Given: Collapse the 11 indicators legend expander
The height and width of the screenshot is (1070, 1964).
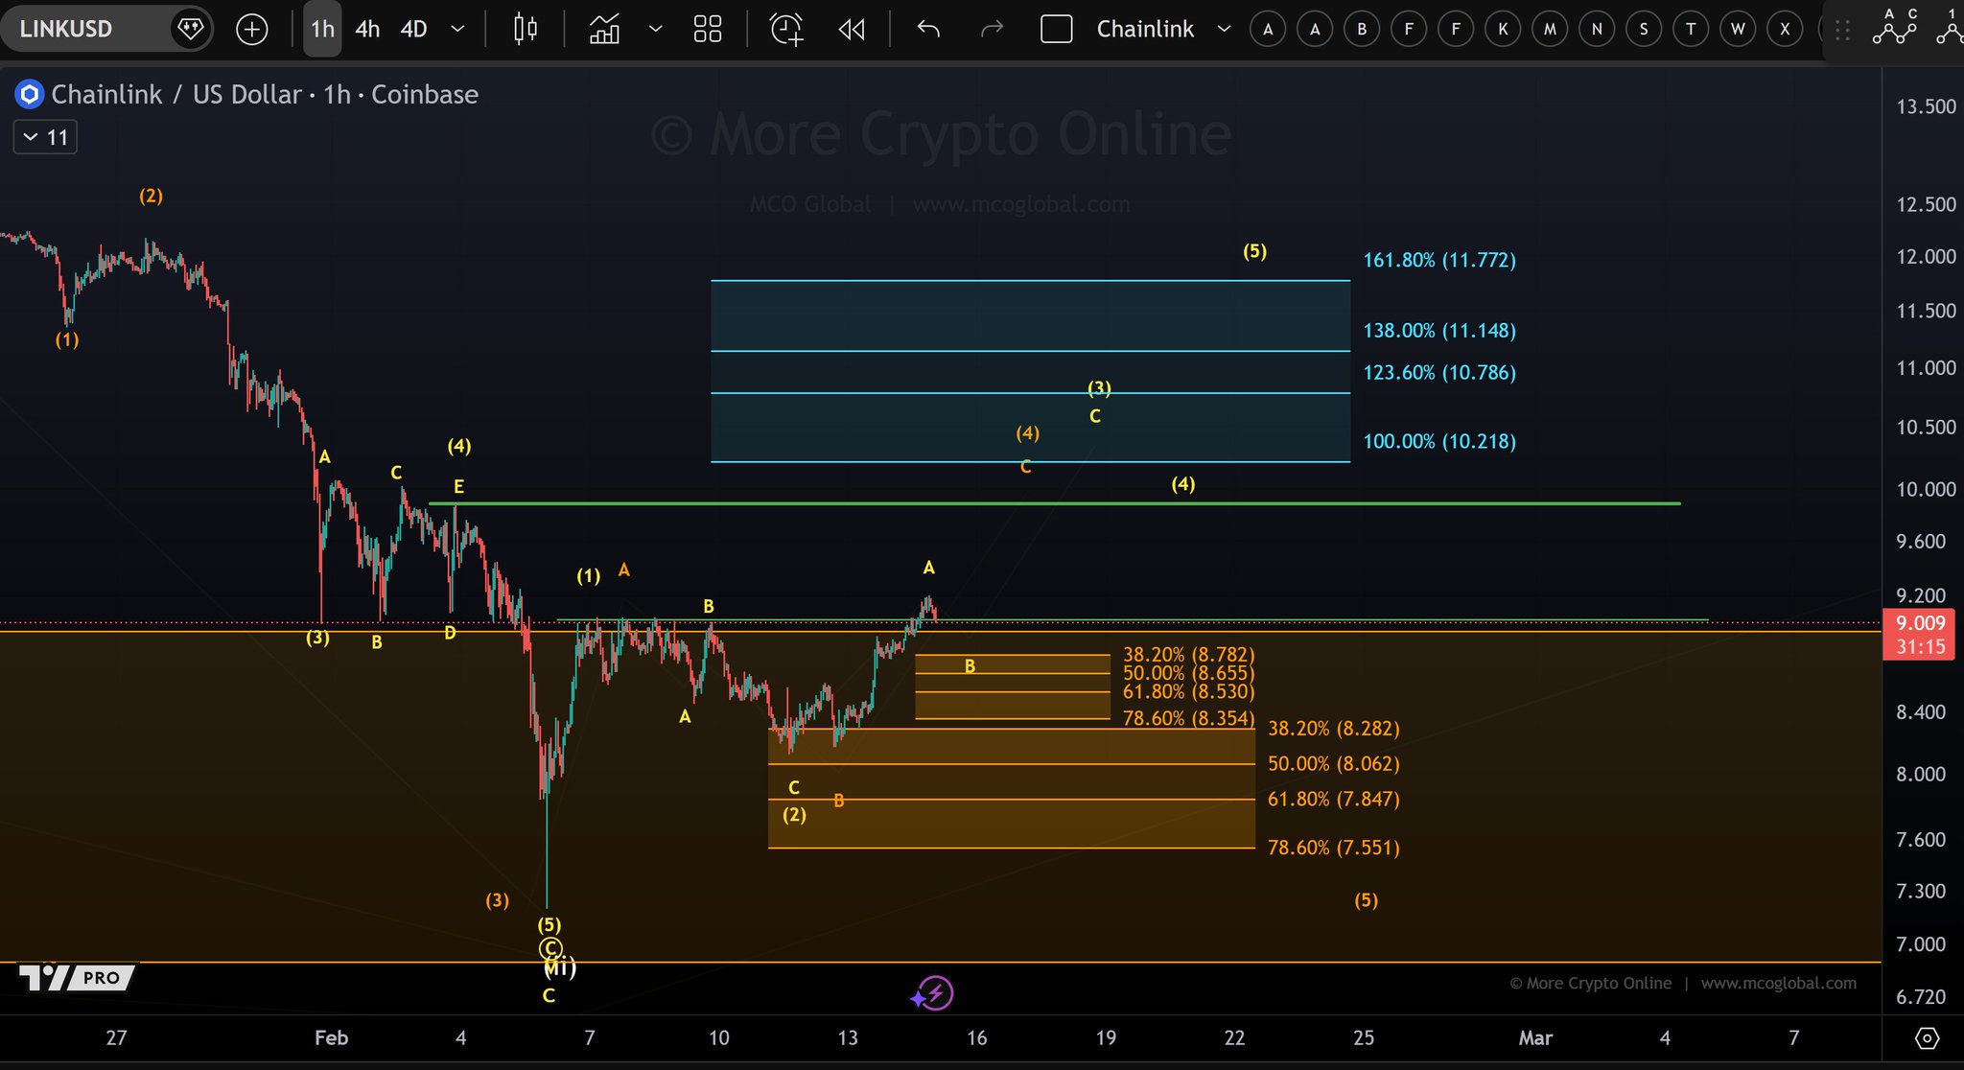Looking at the screenshot, I should [x=45, y=137].
